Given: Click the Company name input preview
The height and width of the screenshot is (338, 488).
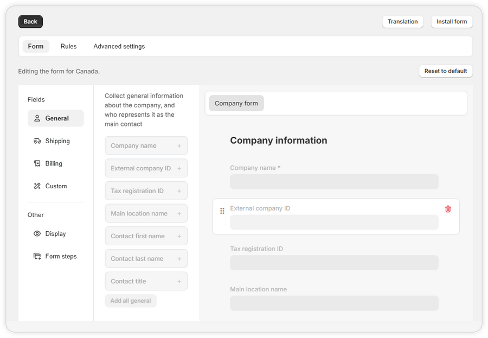Looking at the screenshot, I should point(334,182).
